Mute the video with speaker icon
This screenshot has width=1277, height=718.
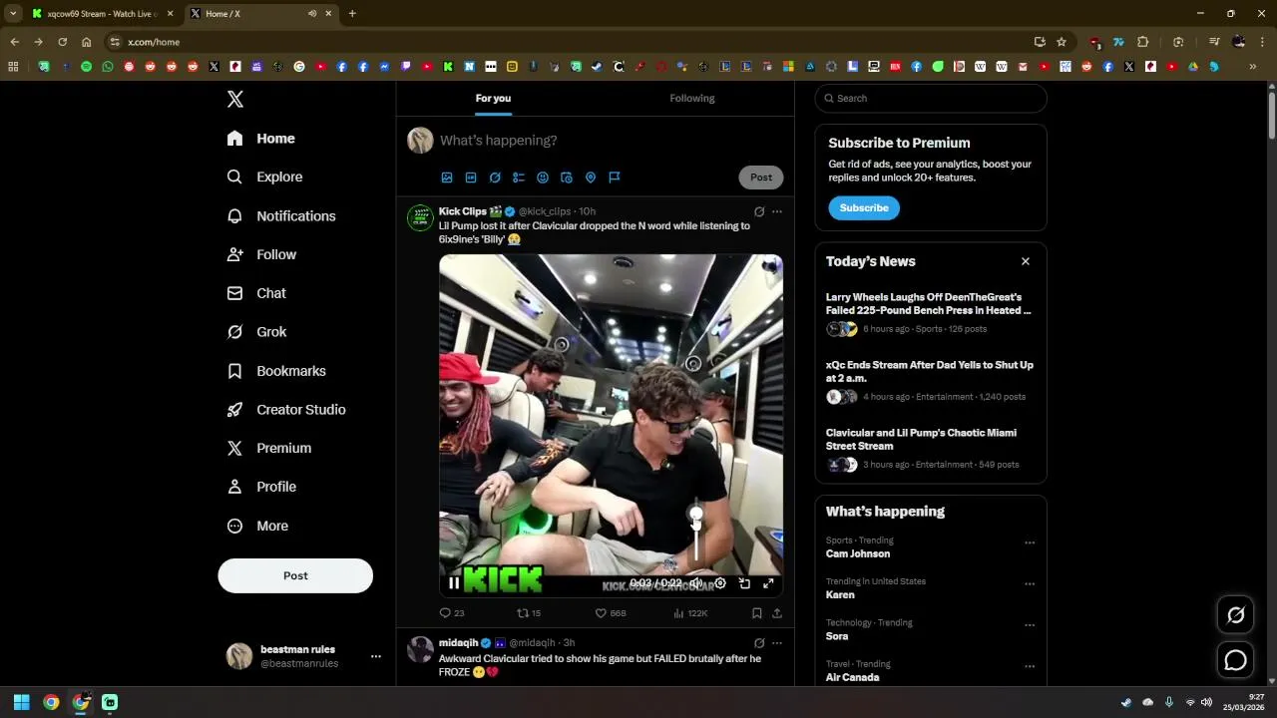point(696,583)
